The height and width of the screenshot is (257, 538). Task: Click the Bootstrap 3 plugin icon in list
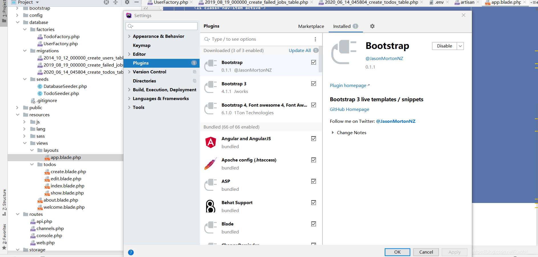pos(211,87)
